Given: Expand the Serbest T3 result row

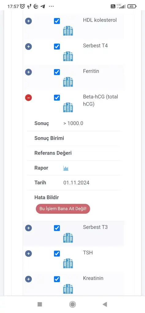Looking at the screenshot, I should point(29,228).
